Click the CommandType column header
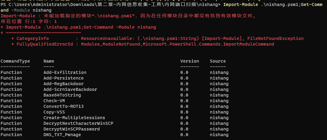The image size is (327, 140). click(x=15, y=61)
